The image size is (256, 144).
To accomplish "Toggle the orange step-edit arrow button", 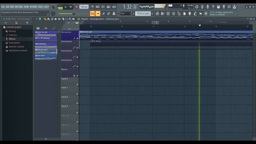I will point(98,14).
